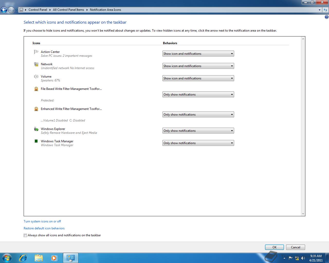
Task: Click the computer icon in address bar
Action: pyautogui.click(x=21, y=10)
